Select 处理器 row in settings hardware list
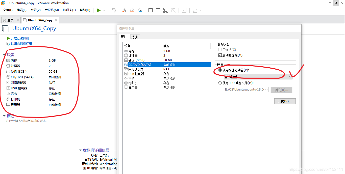The image size is (345, 174). point(167,56)
